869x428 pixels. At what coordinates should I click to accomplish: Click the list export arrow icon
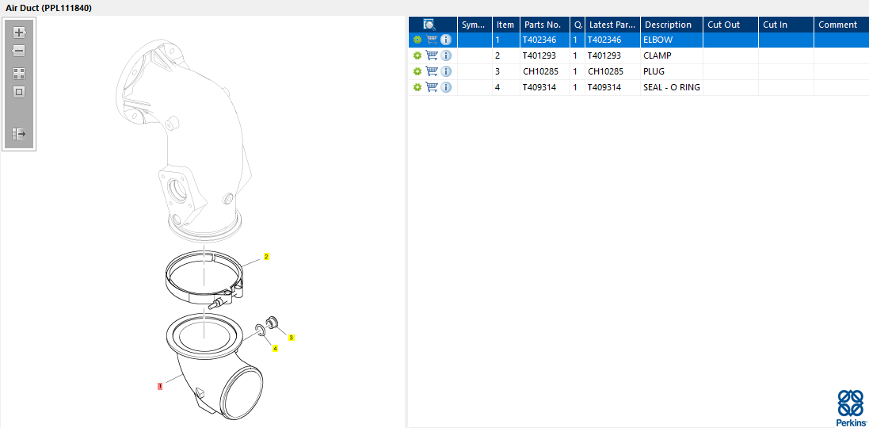(x=19, y=134)
